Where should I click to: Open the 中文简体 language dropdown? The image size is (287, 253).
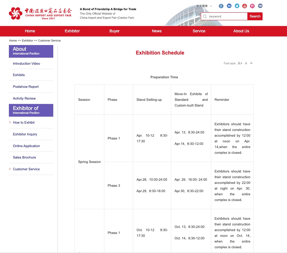click(204, 6)
